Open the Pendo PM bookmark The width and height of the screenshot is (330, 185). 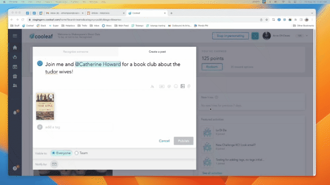tap(201, 26)
